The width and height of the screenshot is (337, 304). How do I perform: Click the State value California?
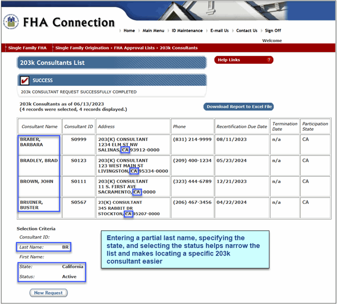pos(73,267)
